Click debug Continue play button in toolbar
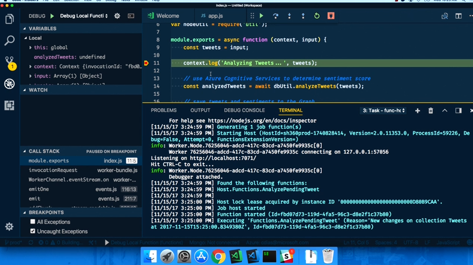This screenshot has height=265, width=473. pos(261,16)
